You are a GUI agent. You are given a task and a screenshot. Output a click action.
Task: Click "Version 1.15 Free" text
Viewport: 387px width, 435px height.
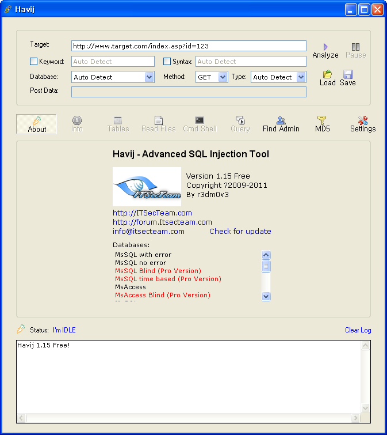218,176
